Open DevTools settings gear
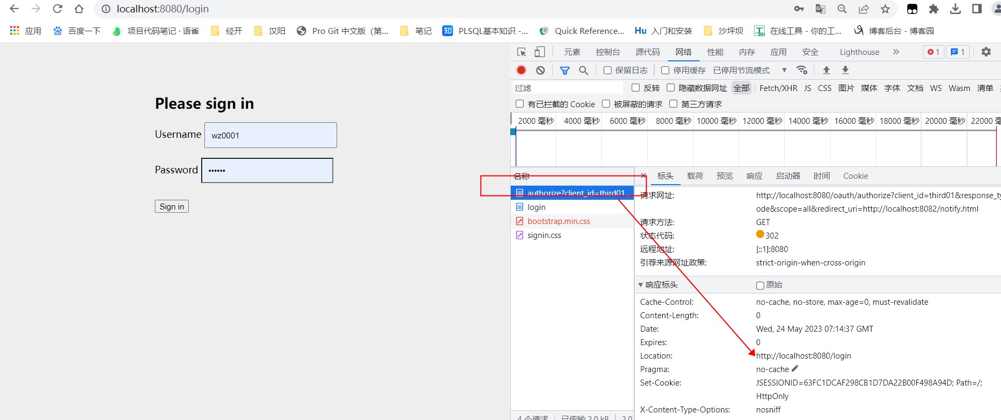 pyautogui.click(x=986, y=52)
